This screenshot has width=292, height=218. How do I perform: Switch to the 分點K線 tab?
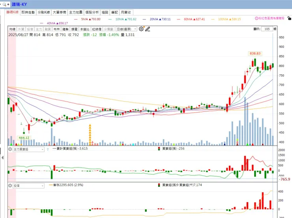[44, 12]
